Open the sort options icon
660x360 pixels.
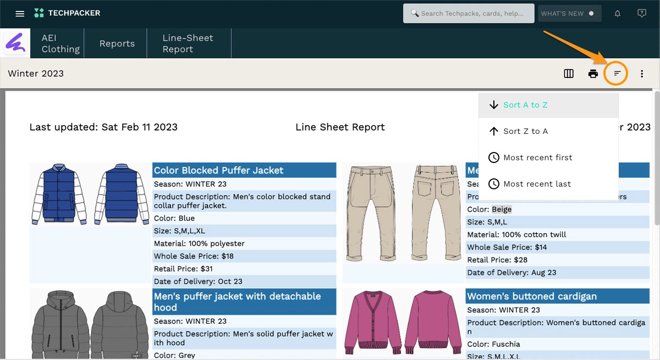pyautogui.click(x=617, y=73)
